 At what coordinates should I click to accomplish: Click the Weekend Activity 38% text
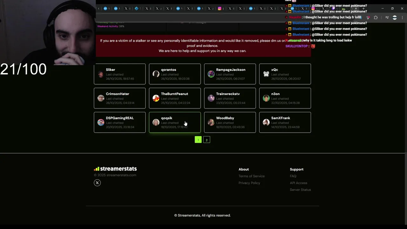point(111,26)
